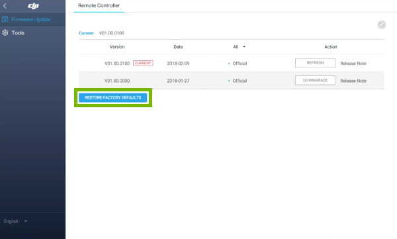Open Release Note for V01.00.0100
Image resolution: width=397 pixels, height=239 pixels.
point(353,64)
